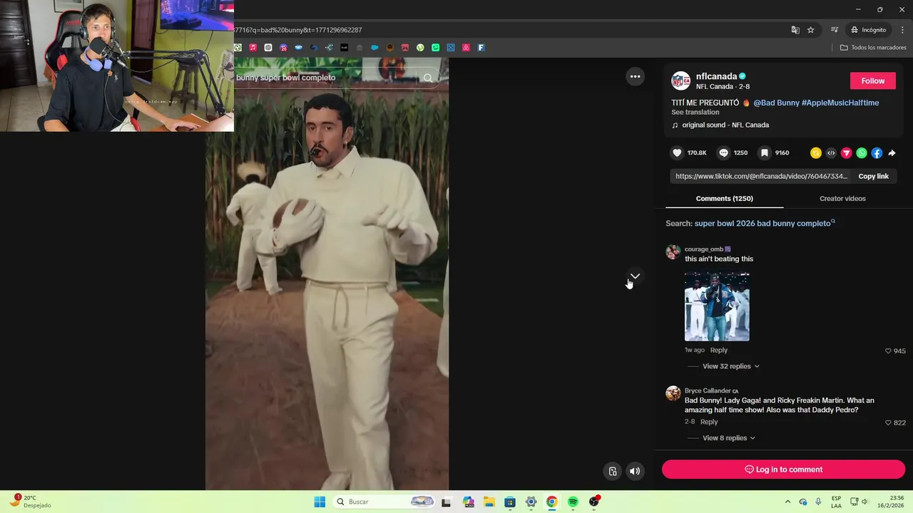Image resolution: width=913 pixels, height=513 pixels.
Task: Open comments via the speech bubble icon
Action: click(x=723, y=152)
